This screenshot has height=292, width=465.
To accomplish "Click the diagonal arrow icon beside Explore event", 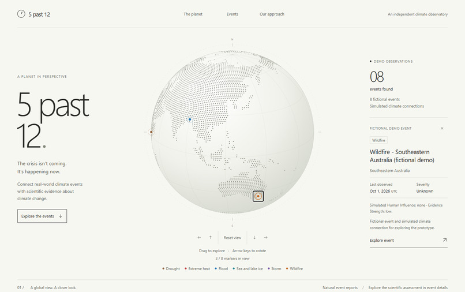I will pyautogui.click(x=445, y=239).
